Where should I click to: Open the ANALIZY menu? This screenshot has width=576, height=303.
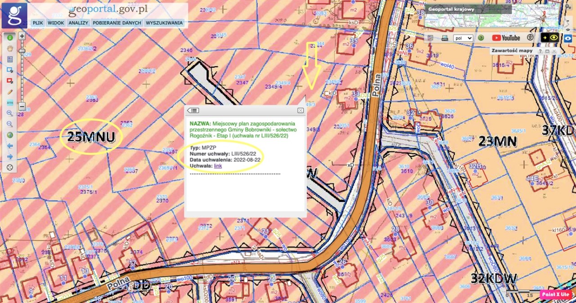pos(78,23)
